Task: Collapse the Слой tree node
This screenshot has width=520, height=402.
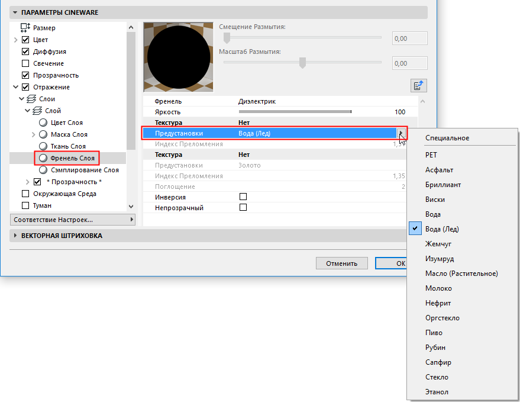Action: point(28,111)
